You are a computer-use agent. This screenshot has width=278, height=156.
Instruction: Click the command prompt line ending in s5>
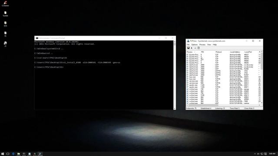(49, 67)
